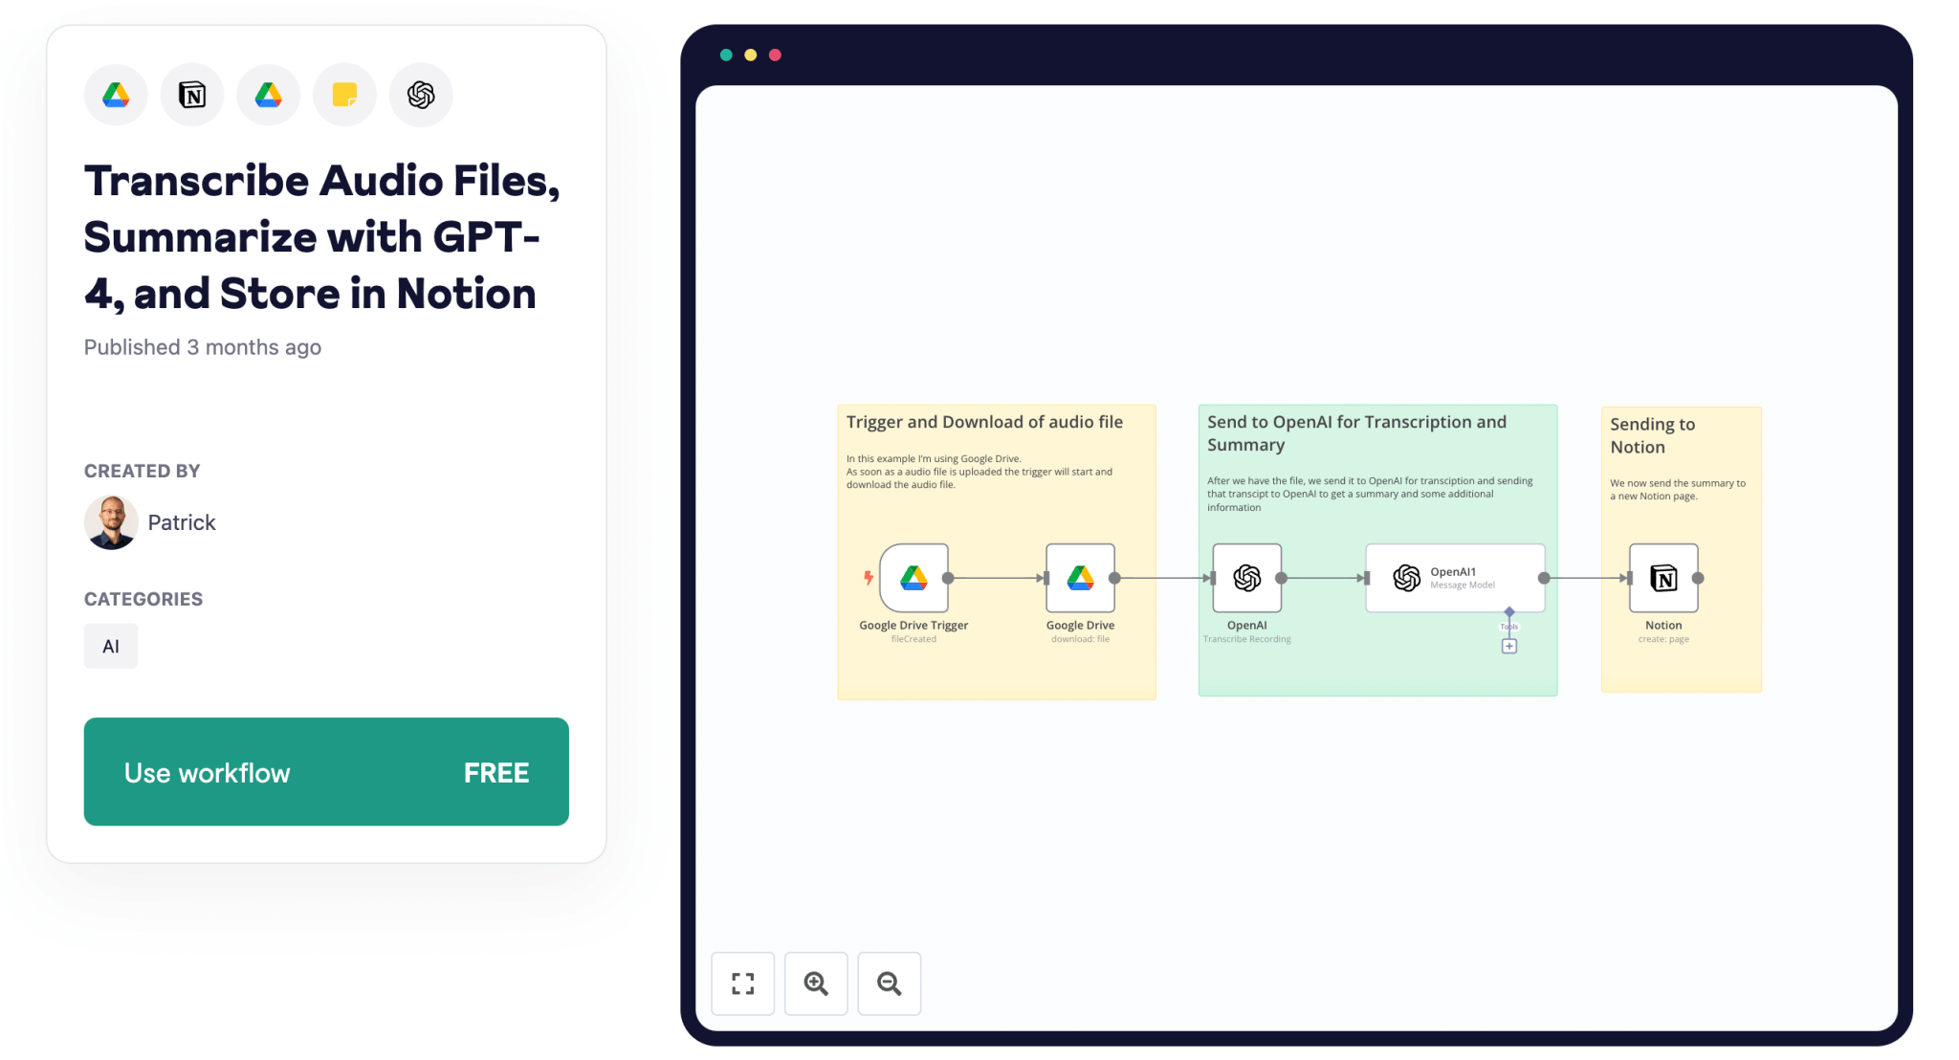Click the OpenAI Transcribe Recording node
Screen dimensions: 1959x1060
[x=1247, y=578]
